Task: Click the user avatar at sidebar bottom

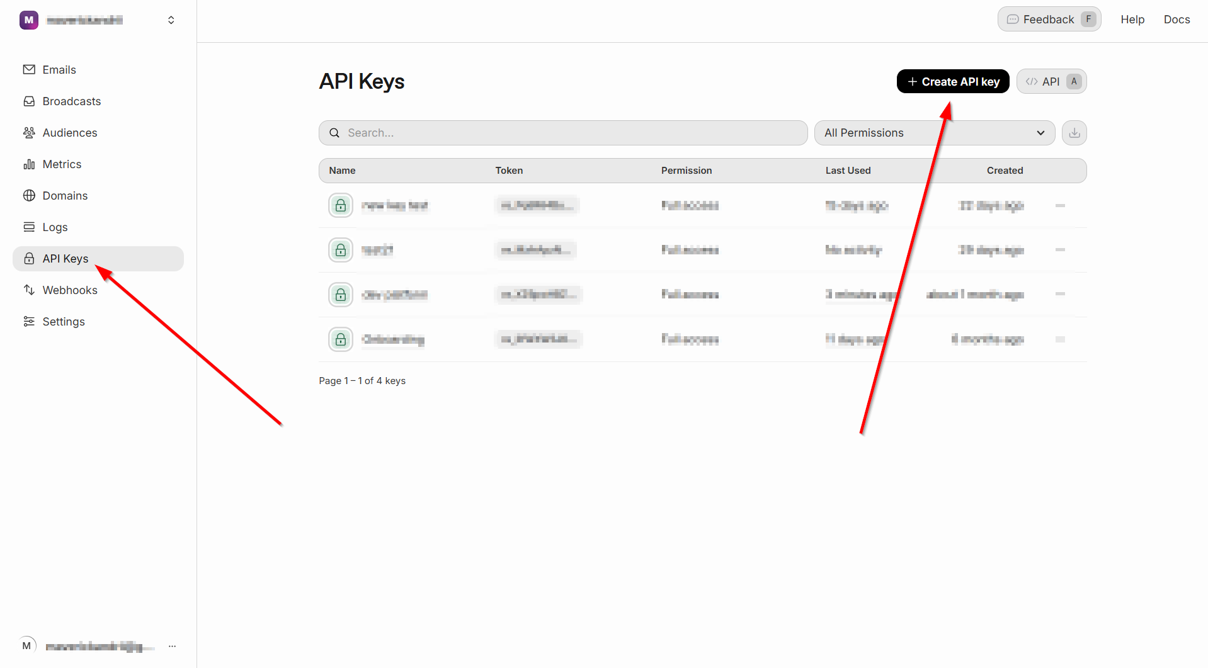Action: pos(26,645)
